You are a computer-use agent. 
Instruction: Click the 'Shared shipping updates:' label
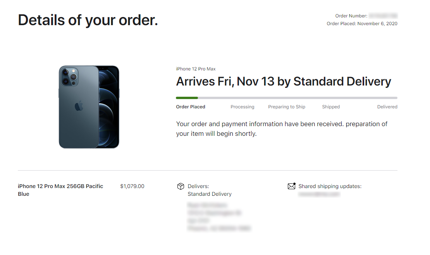tap(330, 186)
